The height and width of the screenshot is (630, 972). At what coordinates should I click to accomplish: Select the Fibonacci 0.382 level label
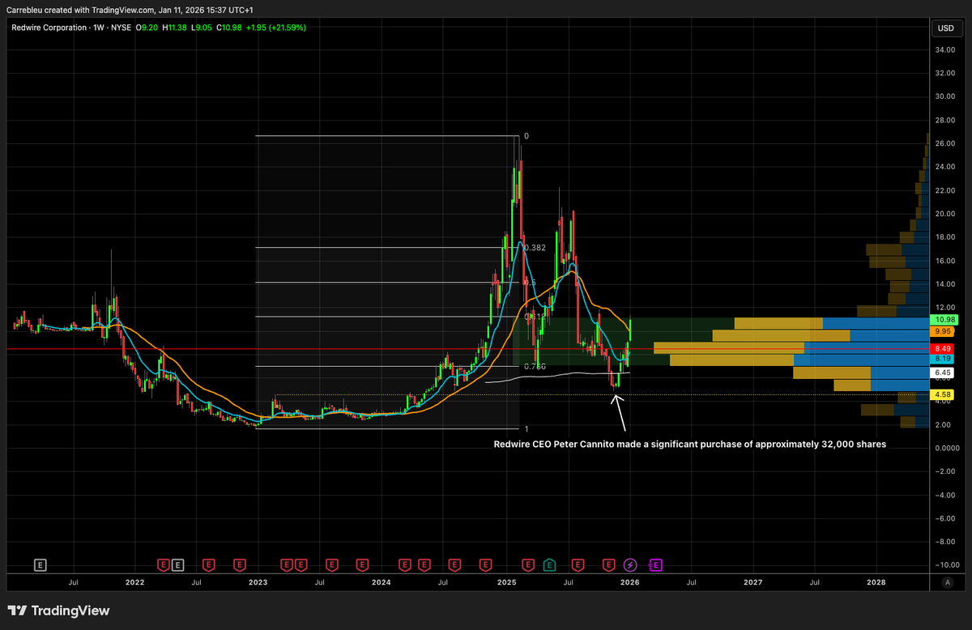tap(535, 248)
